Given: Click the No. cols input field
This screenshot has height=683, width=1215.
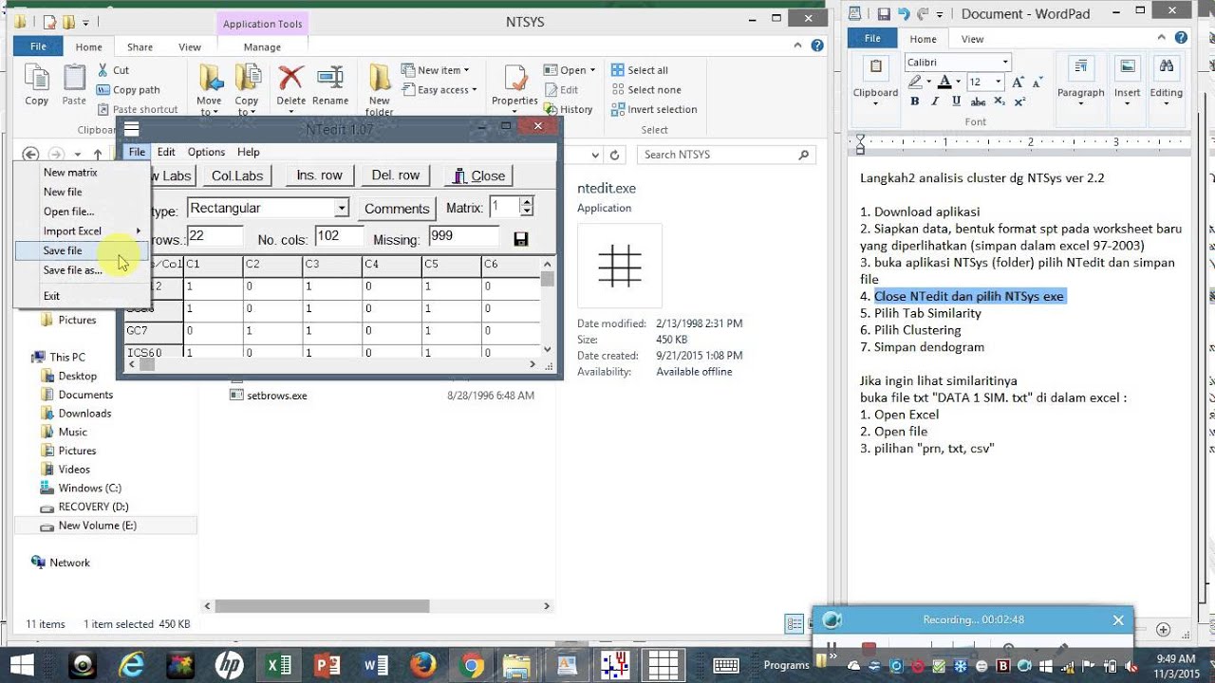Looking at the screenshot, I should tap(340, 237).
